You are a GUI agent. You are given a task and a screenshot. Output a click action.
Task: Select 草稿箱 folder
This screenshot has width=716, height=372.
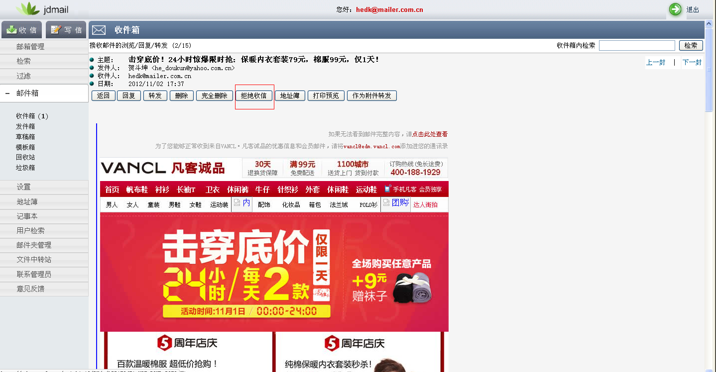[25, 137]
